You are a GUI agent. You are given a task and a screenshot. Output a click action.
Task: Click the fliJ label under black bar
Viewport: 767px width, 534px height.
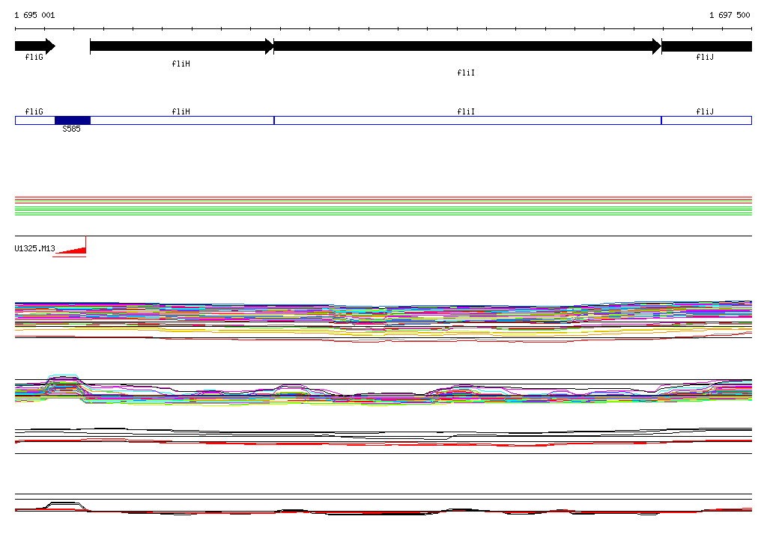point(704,57)
